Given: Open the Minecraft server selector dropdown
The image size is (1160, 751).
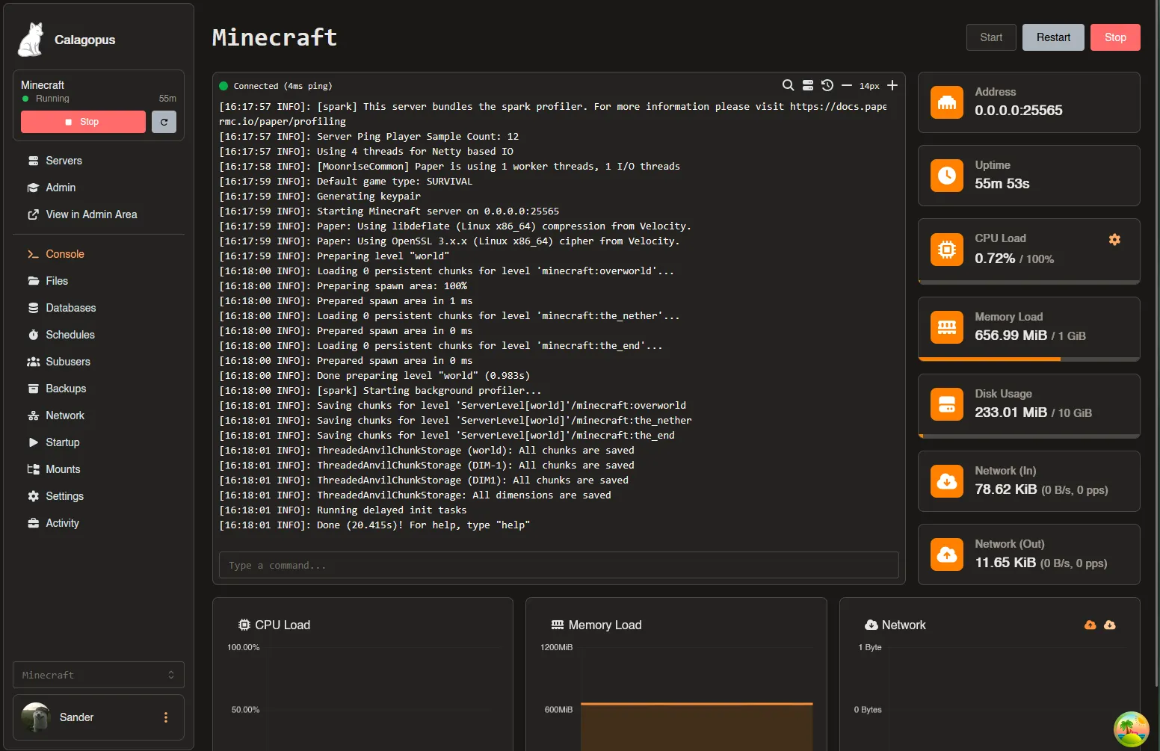Looking at the screenshot, I should 99,675.
